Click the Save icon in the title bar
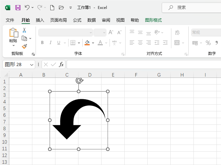The image size is (221, 165). pyautogui.click(x=18, y=8)
